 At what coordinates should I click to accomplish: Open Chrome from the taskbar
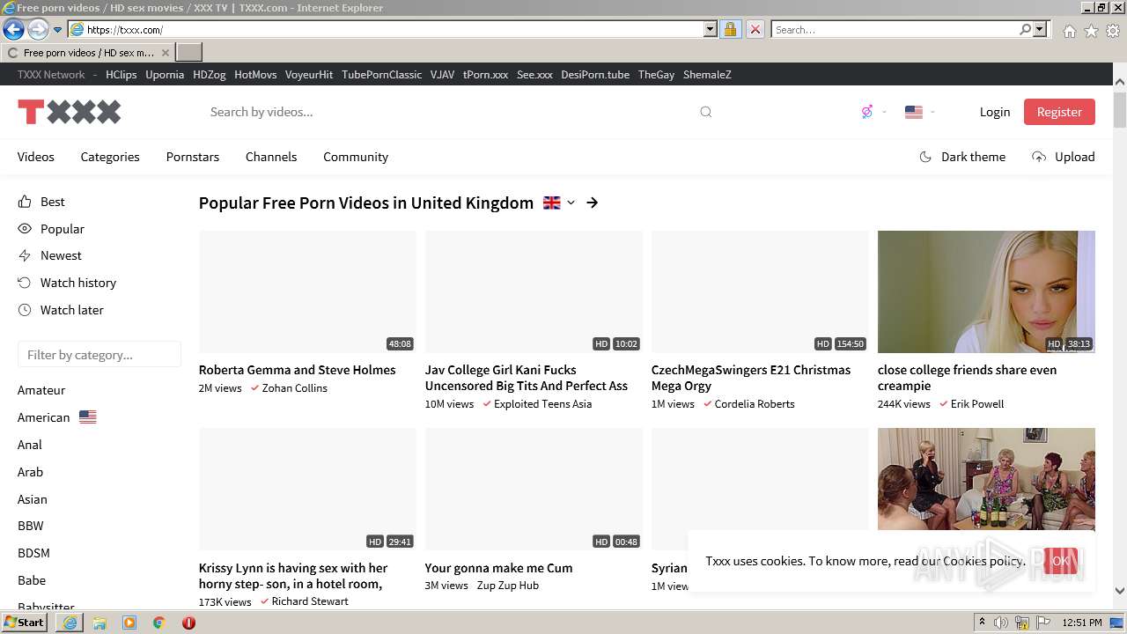158,623
